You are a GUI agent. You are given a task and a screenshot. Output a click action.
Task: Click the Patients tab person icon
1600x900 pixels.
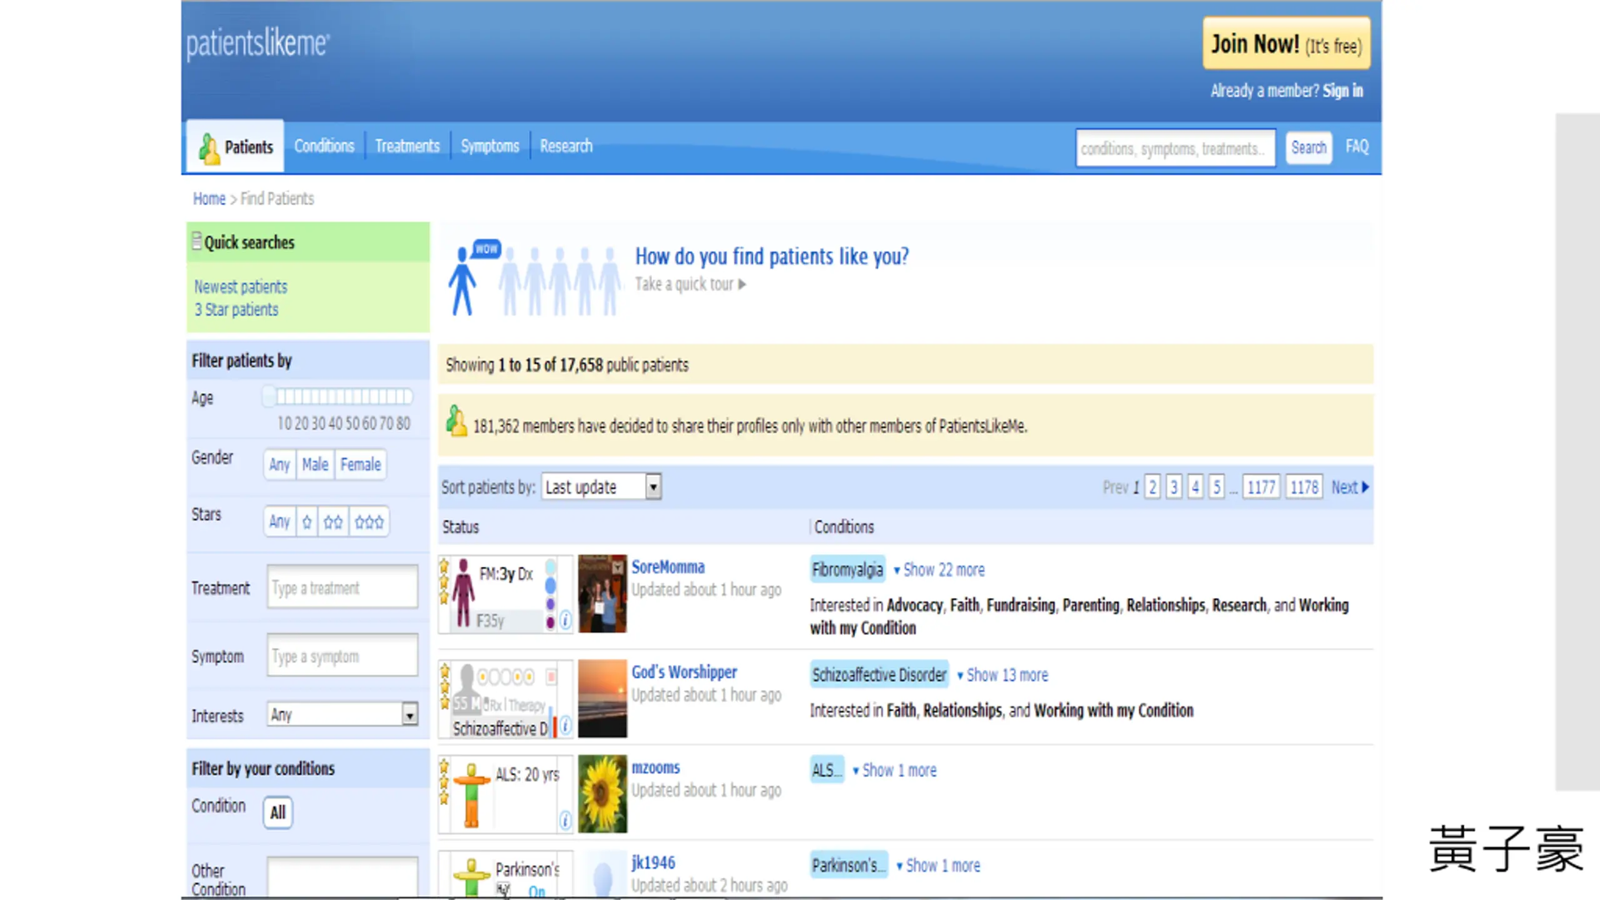tap(209, 148)
